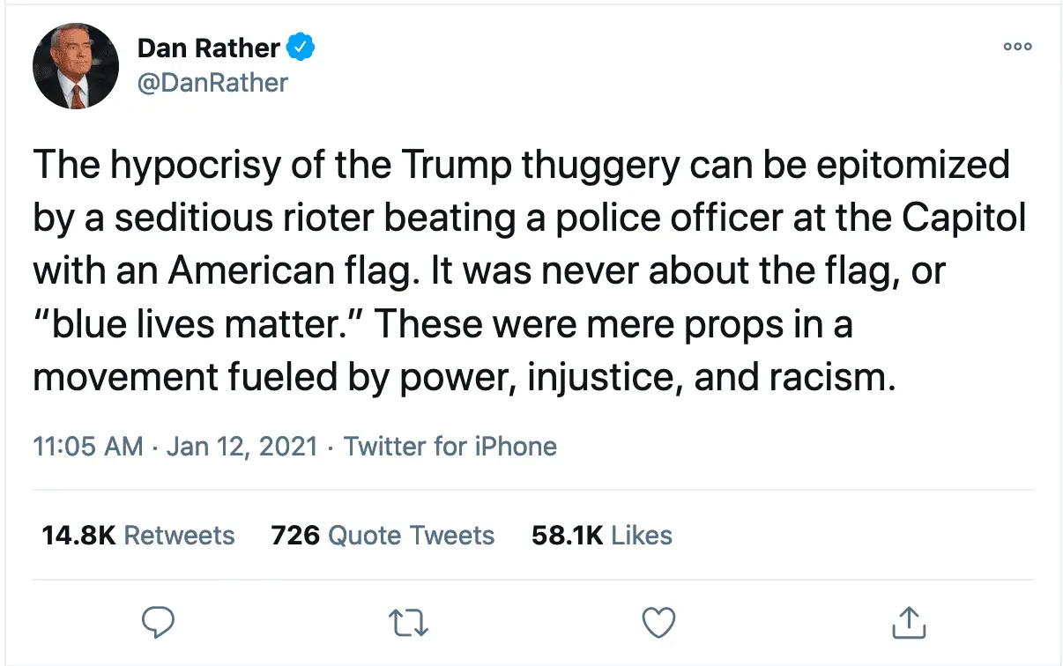Click the word "Capitol" in the tweet
Image resolution: width=1063 pixels, height=666 pixels.
point(966,218)
